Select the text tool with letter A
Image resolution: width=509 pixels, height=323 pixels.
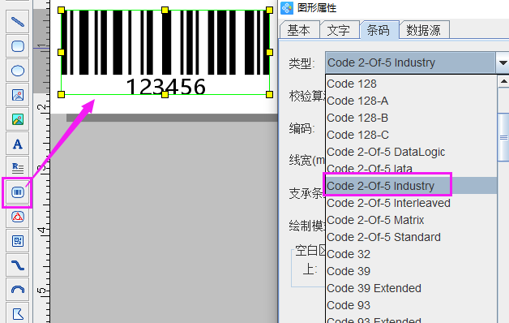click(18, 144)
